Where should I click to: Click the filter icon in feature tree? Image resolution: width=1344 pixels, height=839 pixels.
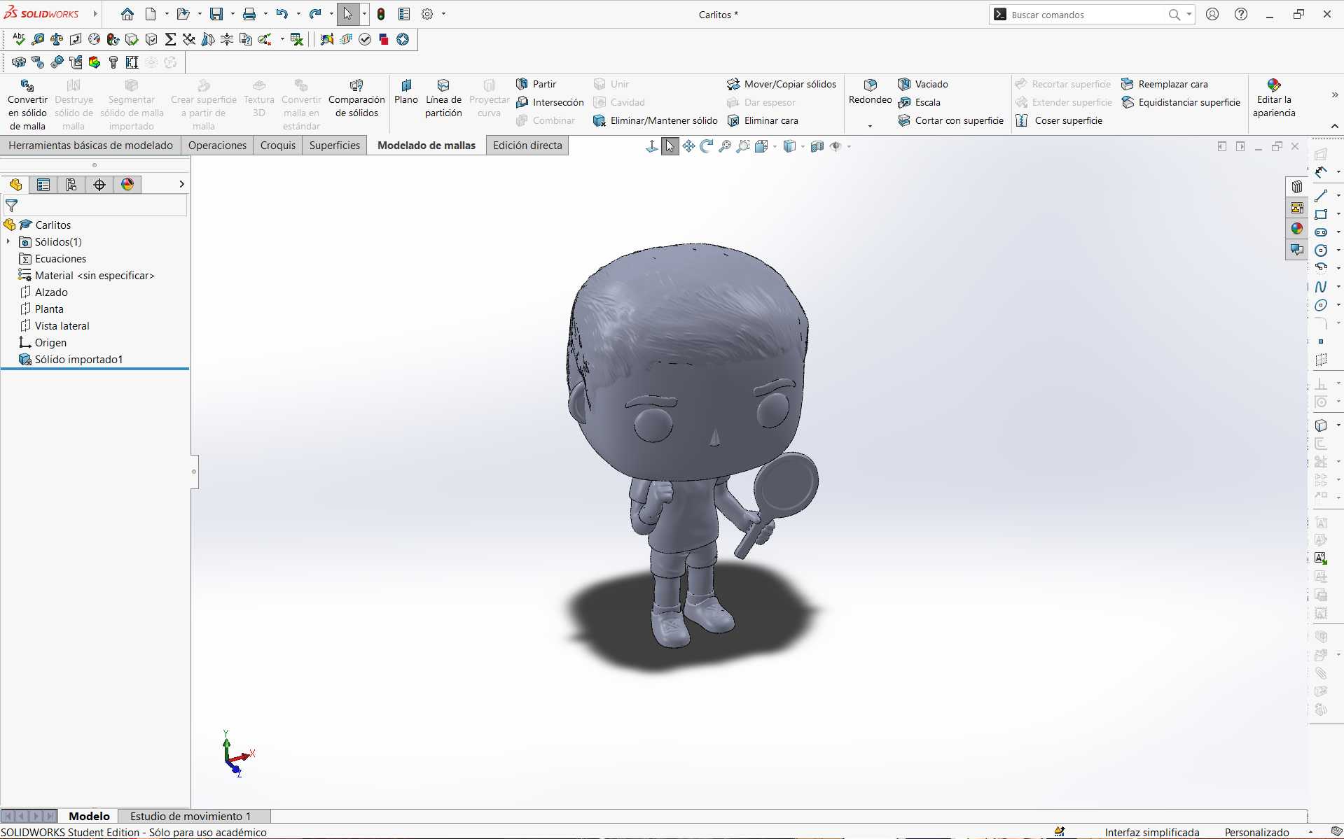[x=11, y=206]
